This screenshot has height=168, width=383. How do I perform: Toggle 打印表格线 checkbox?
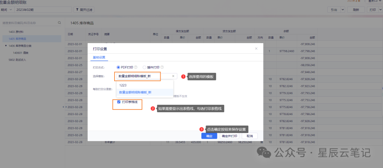(x=119, y=102)
